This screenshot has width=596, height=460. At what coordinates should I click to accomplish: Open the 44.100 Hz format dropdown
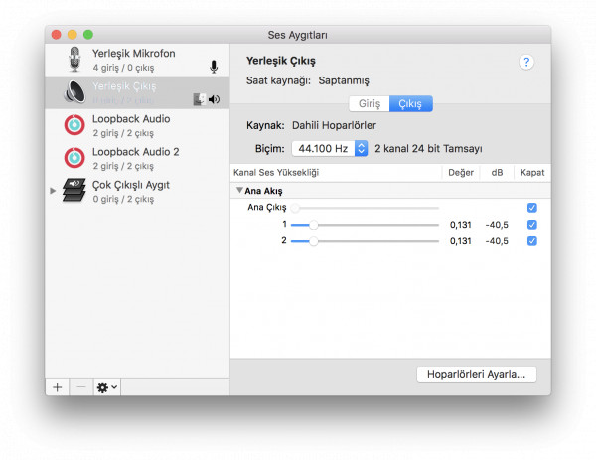coord(329,148)
